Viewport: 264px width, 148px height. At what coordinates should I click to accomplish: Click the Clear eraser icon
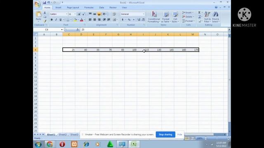(x=199, y=21)
